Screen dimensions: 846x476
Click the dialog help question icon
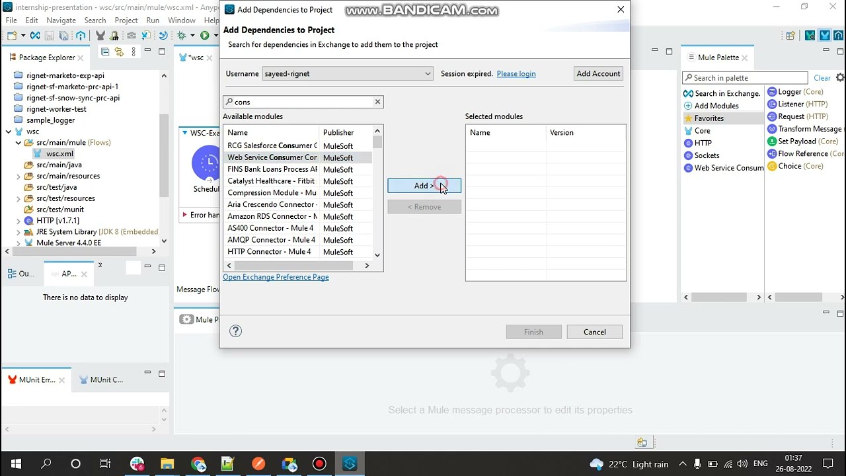click(x=235, y=331)
